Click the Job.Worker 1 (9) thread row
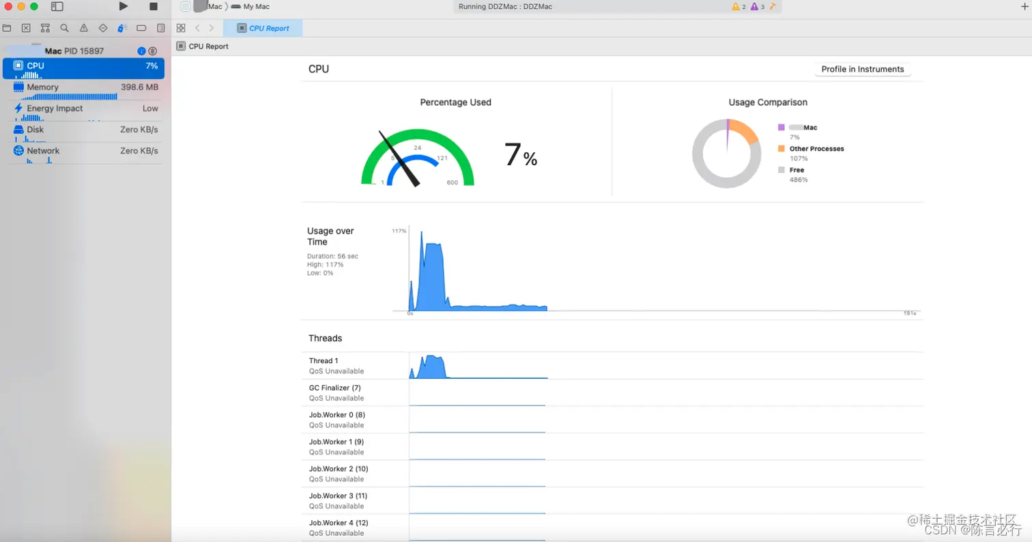 pos(612,446)
